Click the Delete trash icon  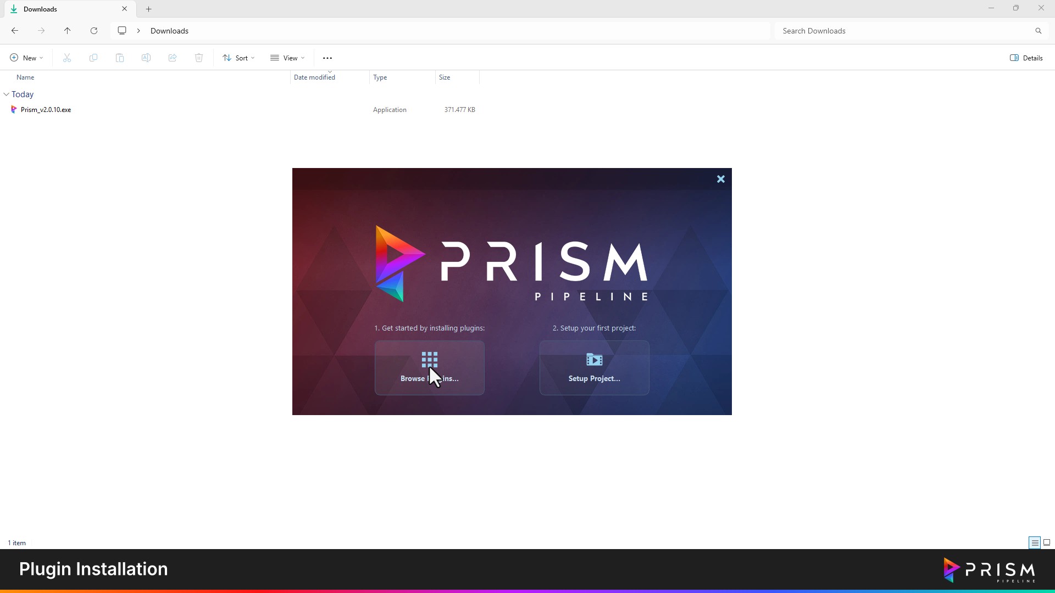pyautogui.click(x=199, y=58)
